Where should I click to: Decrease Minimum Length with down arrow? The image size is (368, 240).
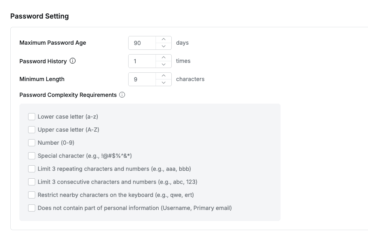tap(163, 83)
